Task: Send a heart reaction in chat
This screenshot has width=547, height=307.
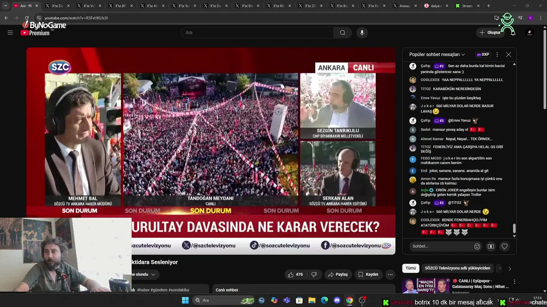Action: click(504, 246)
